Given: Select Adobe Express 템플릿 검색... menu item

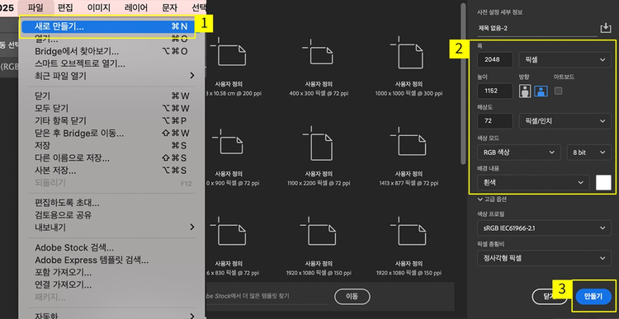Looking at the screenshot, I should click(x=111, y=260).
